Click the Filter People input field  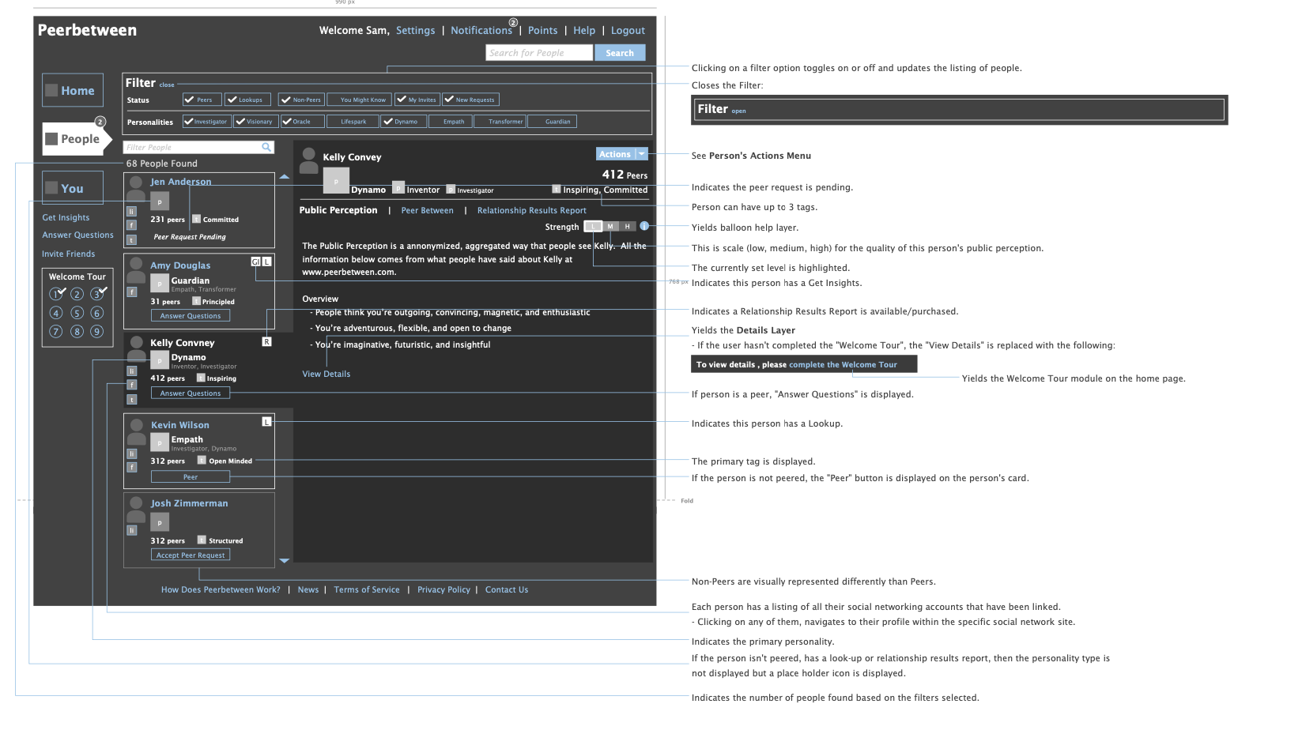tap(198, 147)
